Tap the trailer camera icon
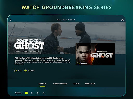 click(78, 63)
